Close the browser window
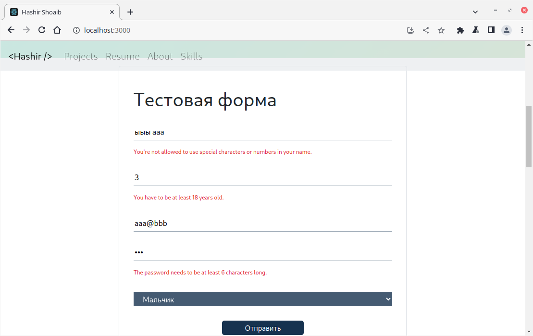The image size is (533, 336). pyautogui.click(x=524, y=10)
